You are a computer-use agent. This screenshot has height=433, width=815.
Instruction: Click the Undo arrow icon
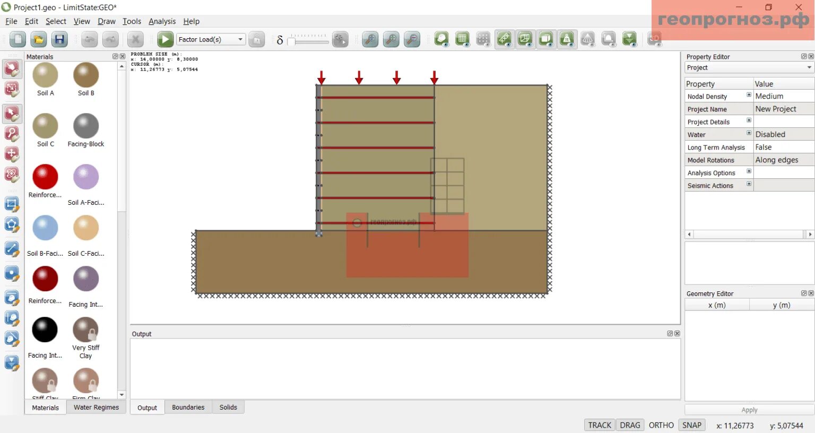click(89, 39)
